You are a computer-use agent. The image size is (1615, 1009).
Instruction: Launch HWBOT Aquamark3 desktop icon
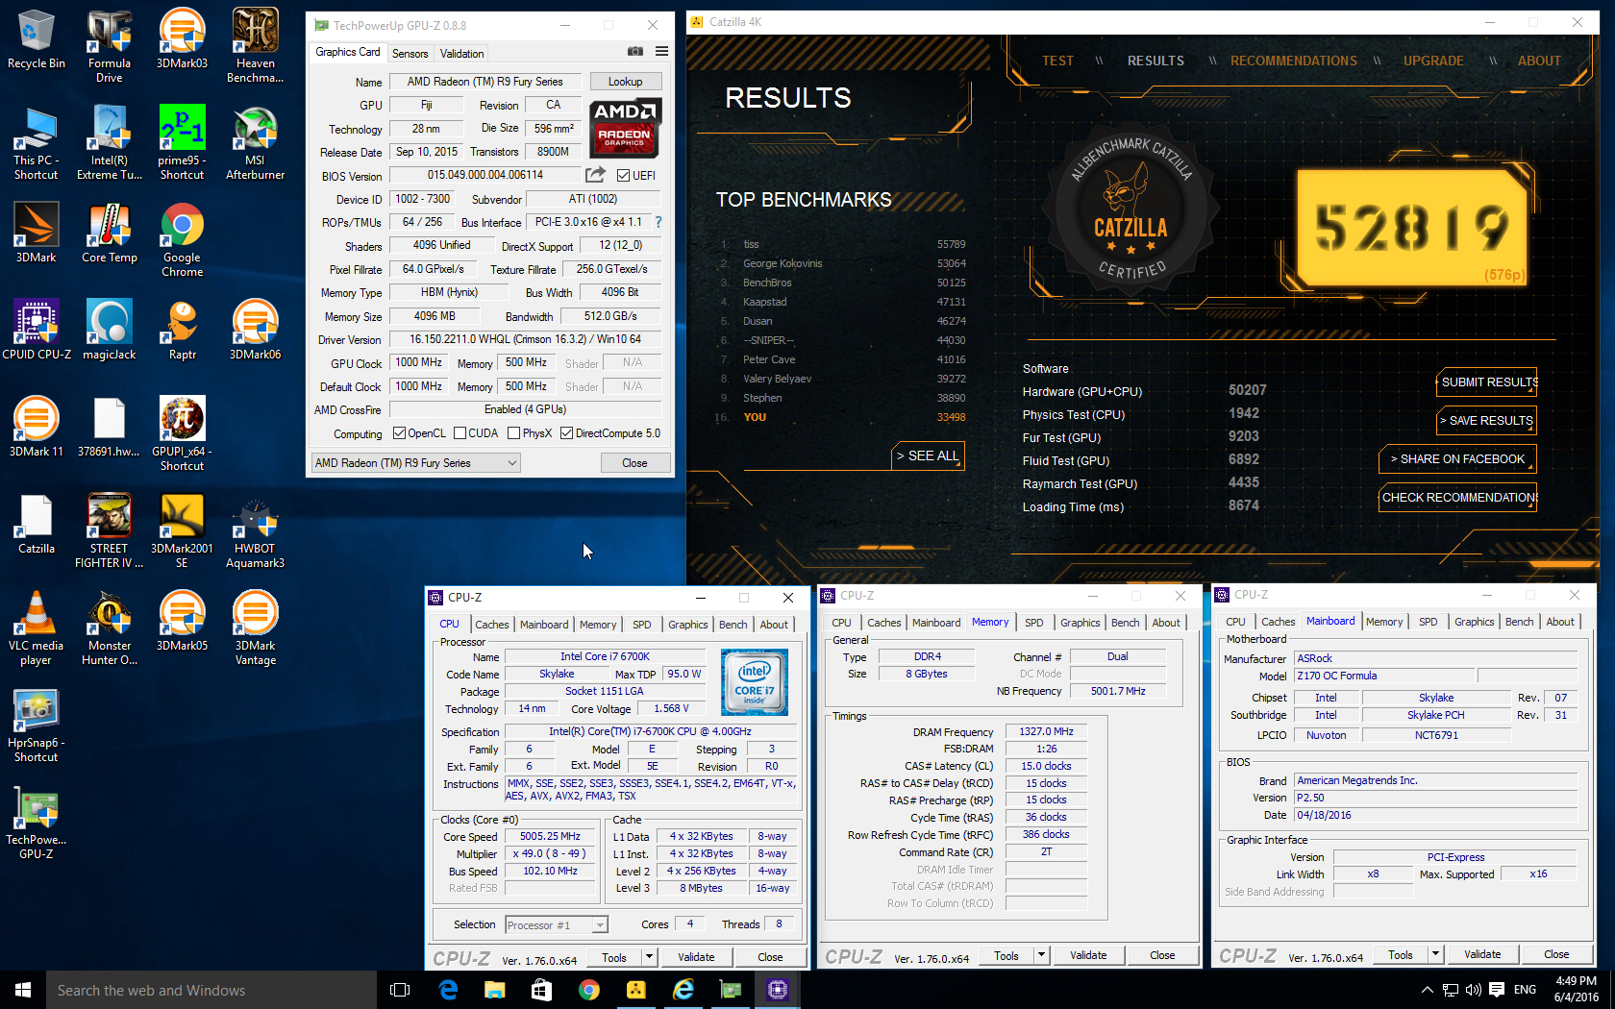(x=255, y=531)
